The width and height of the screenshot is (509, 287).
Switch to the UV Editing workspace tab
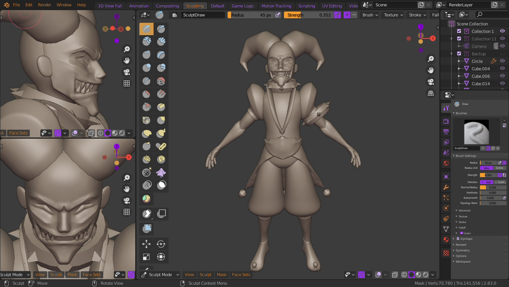332,6
